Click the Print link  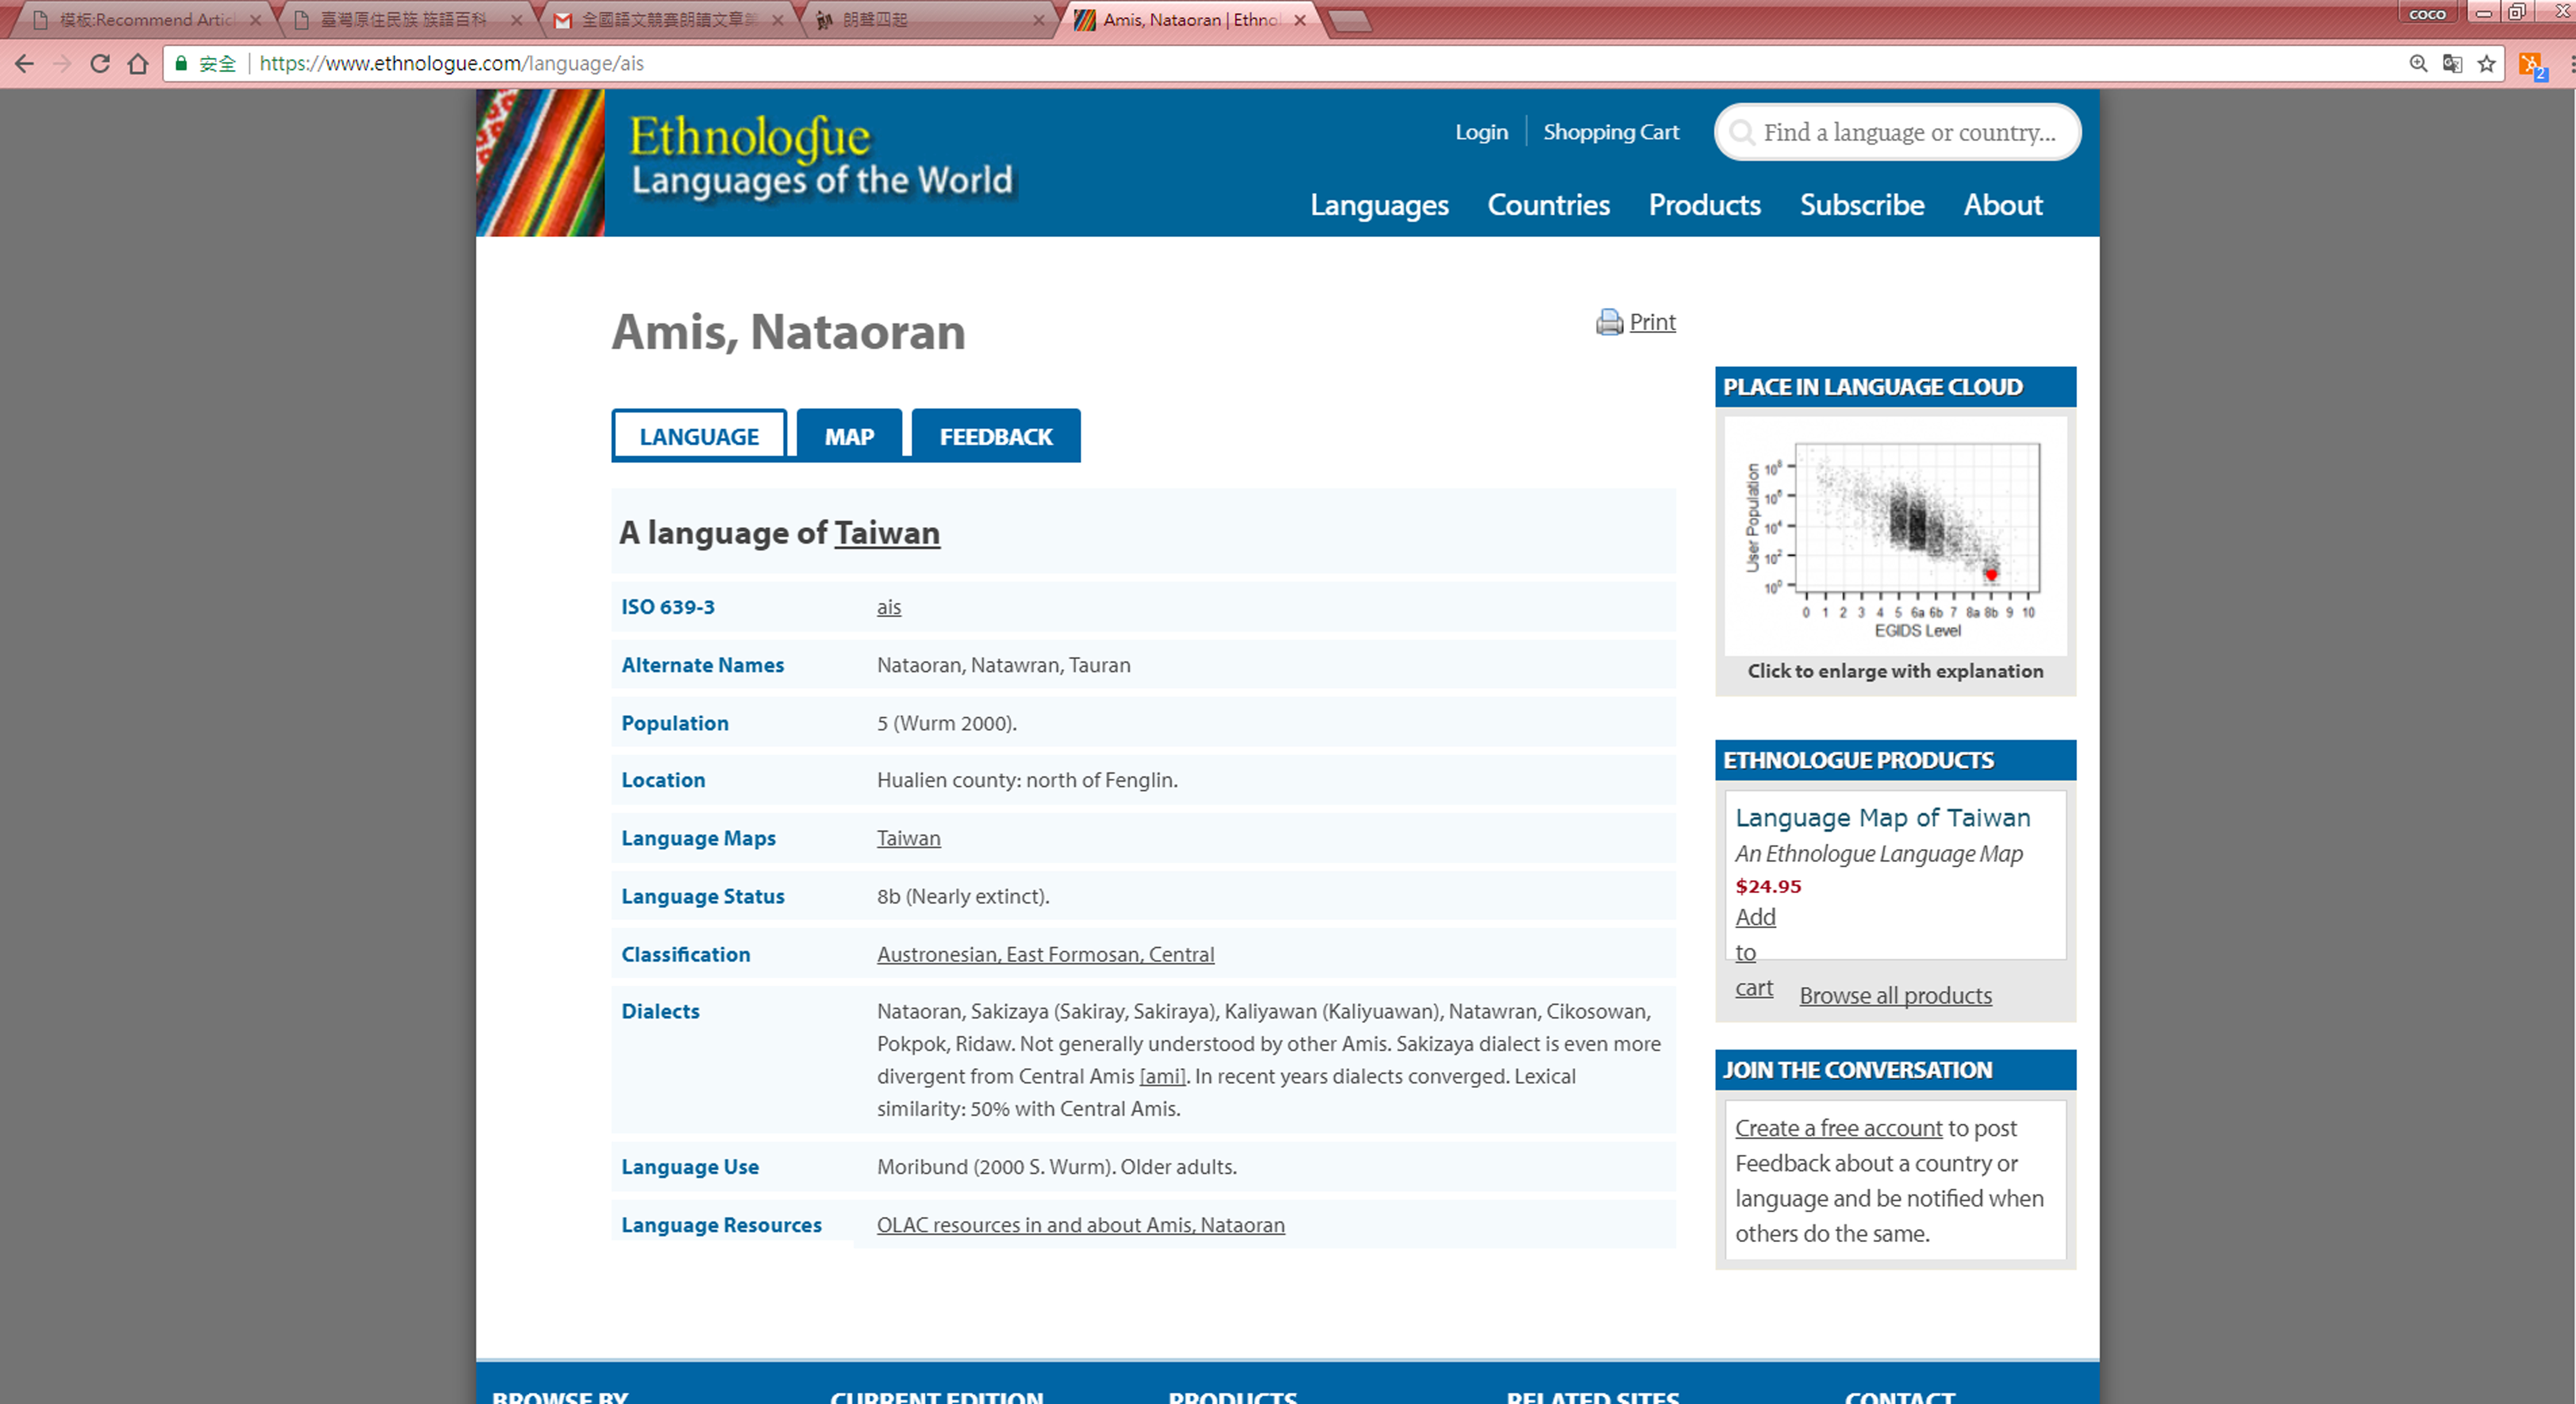(1652, 322)
